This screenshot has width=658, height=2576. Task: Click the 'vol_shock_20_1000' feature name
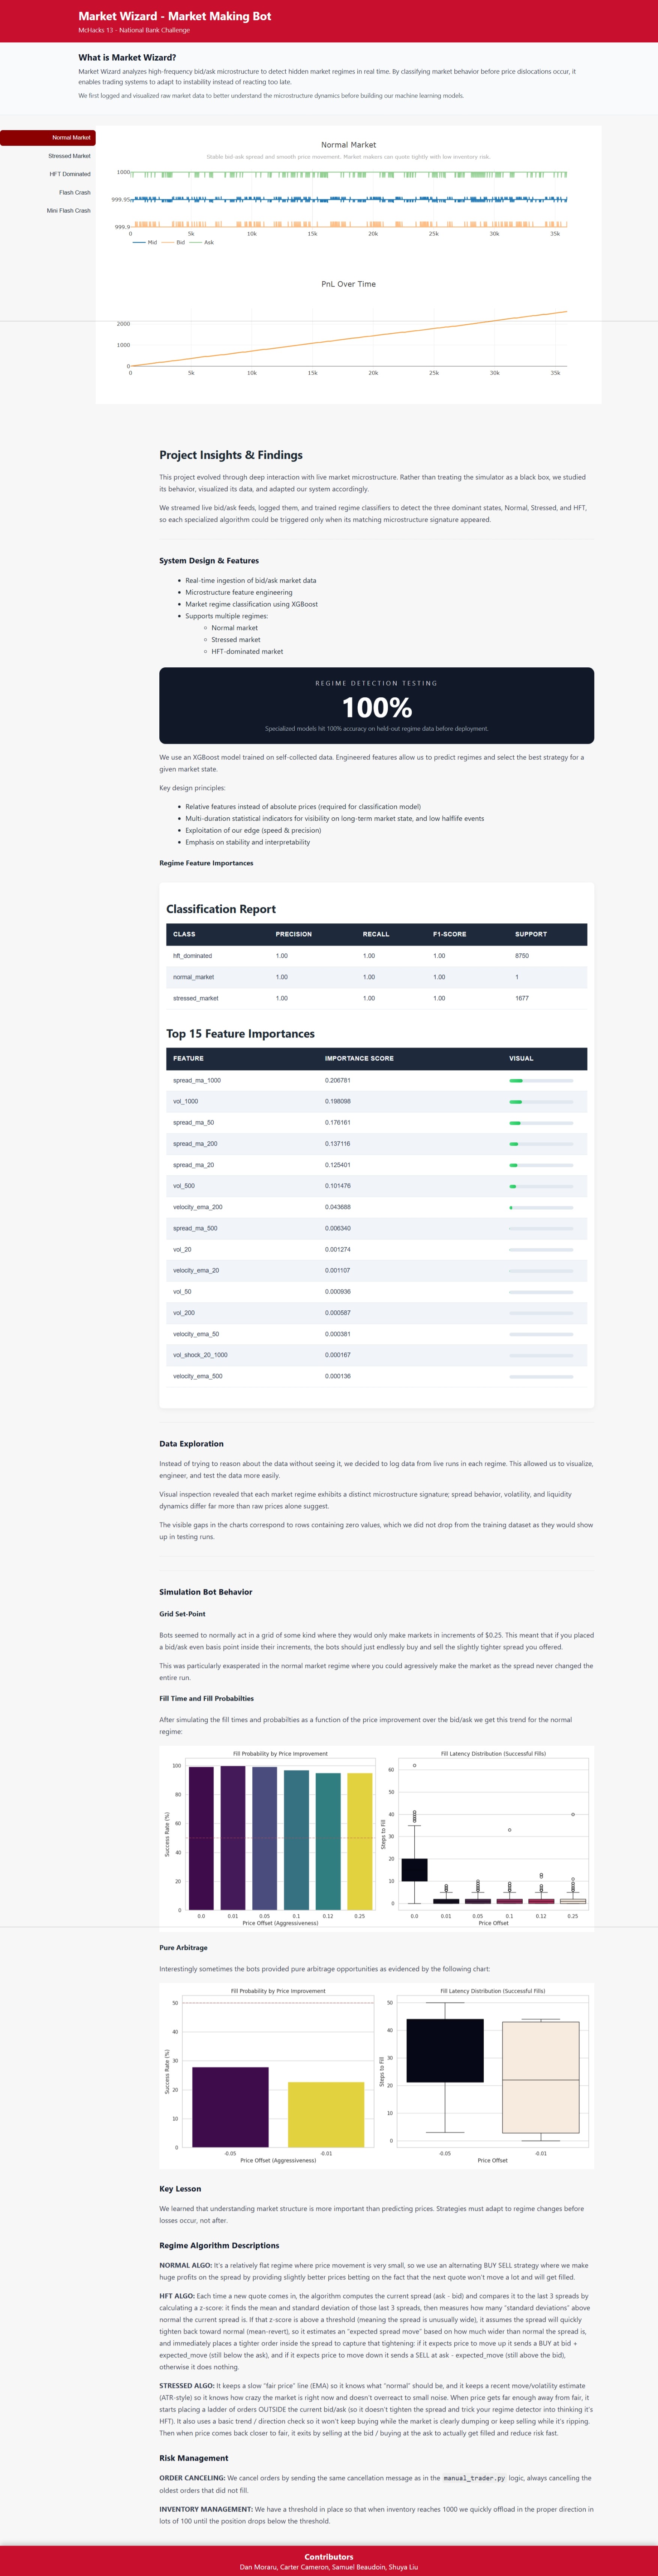(x=200, y=1355)
